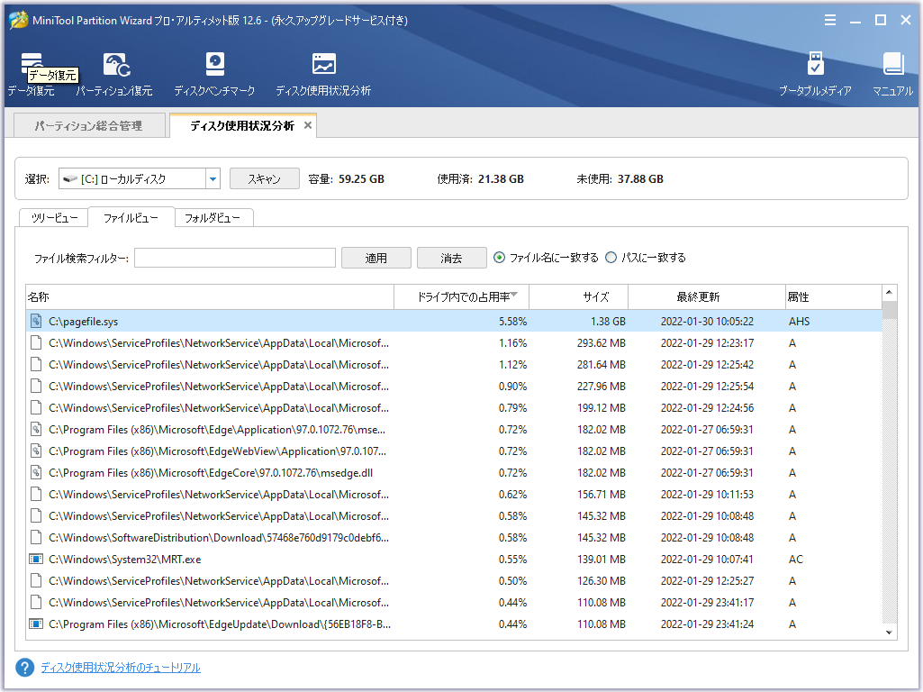The width and height of the screenshot is (923, 692).
Task: Select the SoftwareDistribution\Download file row
Action: point(454,537)
